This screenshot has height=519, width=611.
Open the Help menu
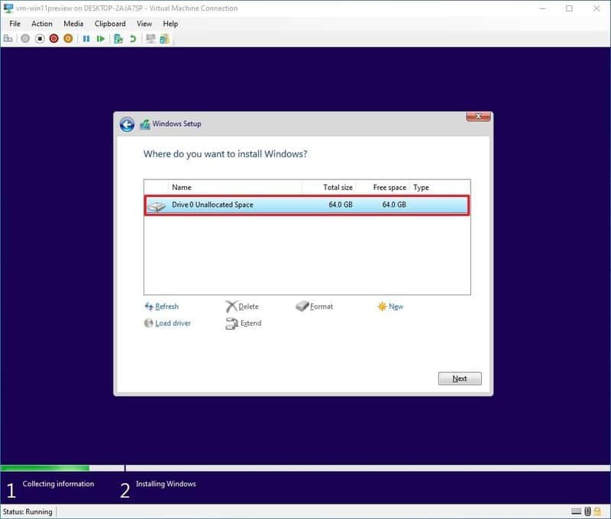(x=170, y=24)
